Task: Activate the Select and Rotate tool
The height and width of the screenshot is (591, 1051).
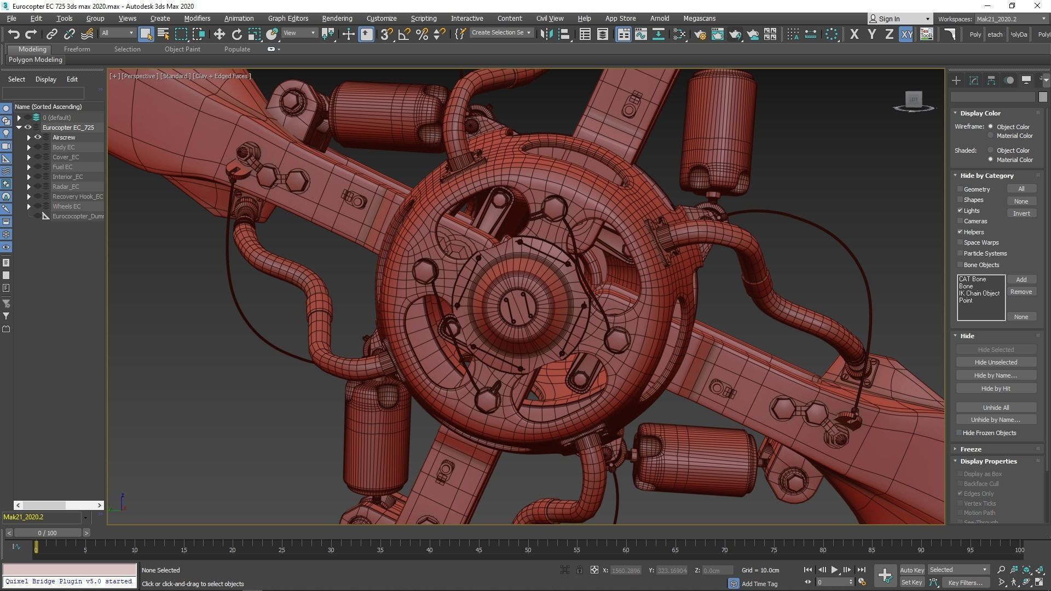Action: [236, 34]
